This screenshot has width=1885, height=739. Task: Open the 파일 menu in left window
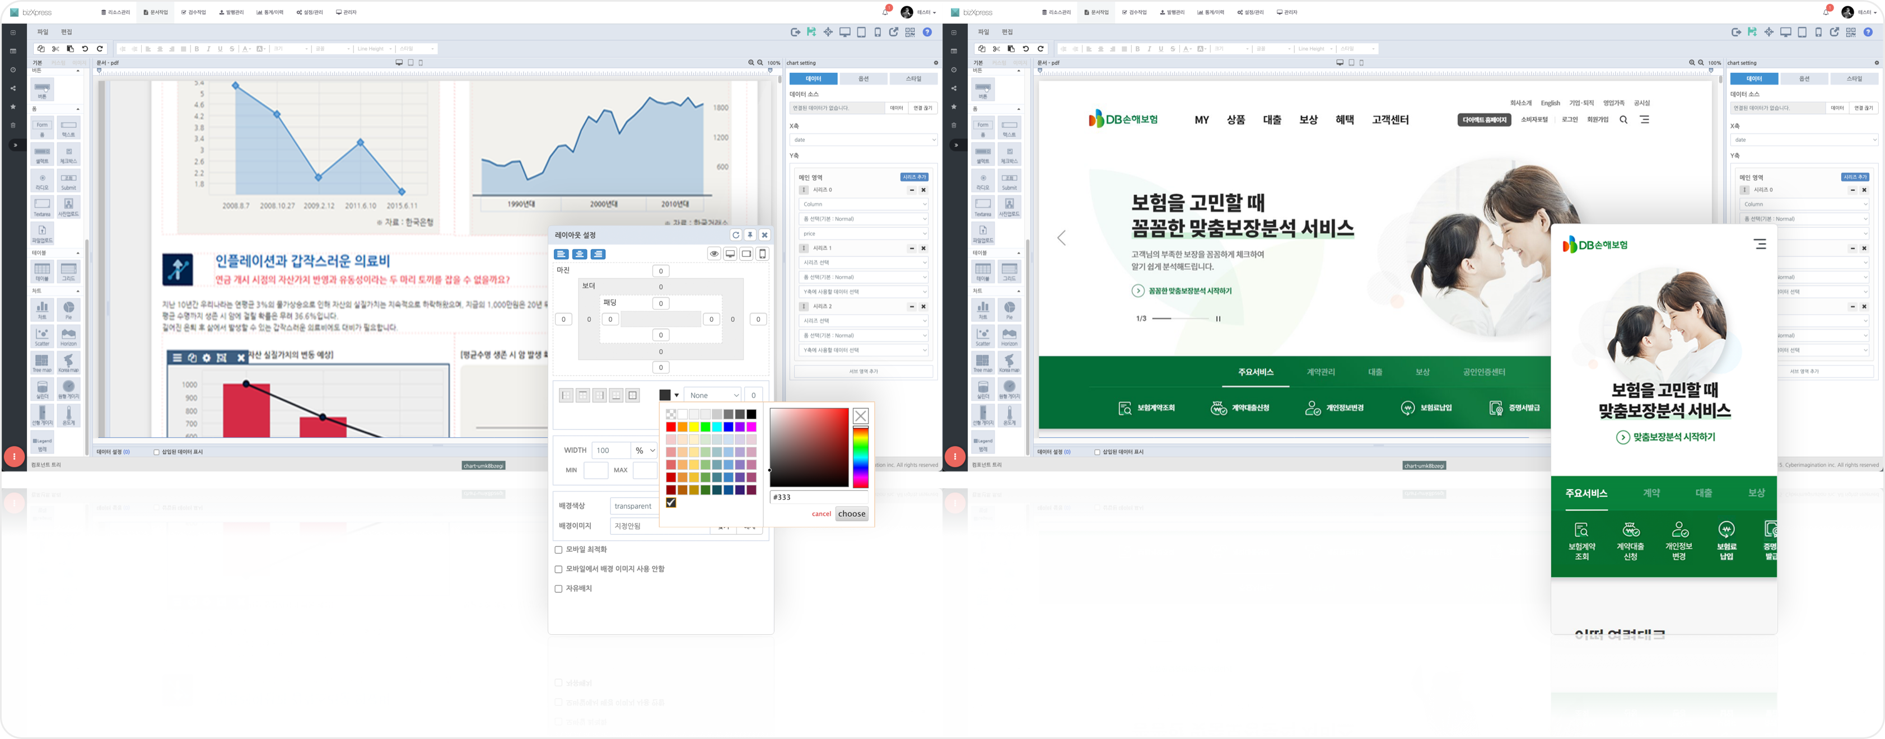tap(43, 32)
